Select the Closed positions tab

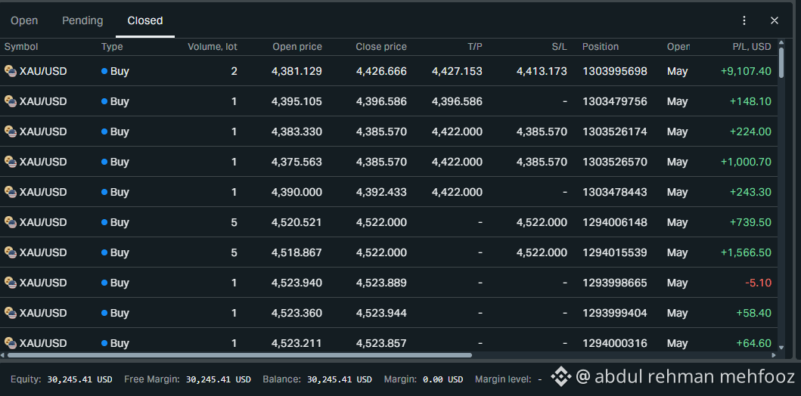[145, 21]
